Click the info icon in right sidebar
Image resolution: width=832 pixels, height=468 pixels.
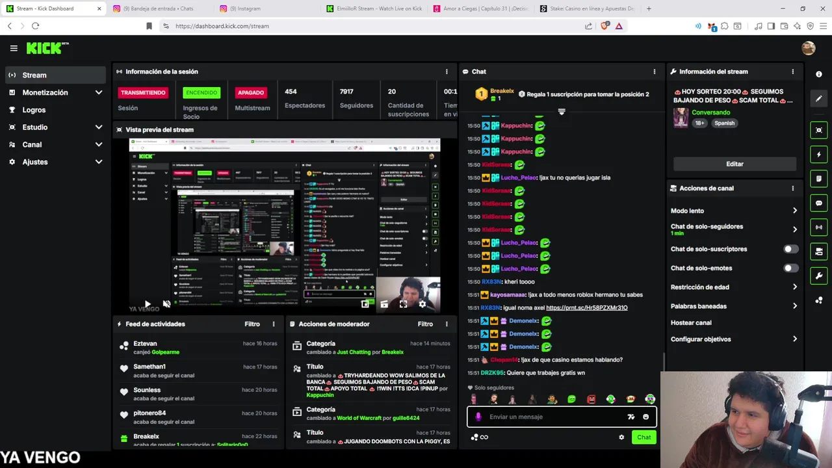click(819, 74)
